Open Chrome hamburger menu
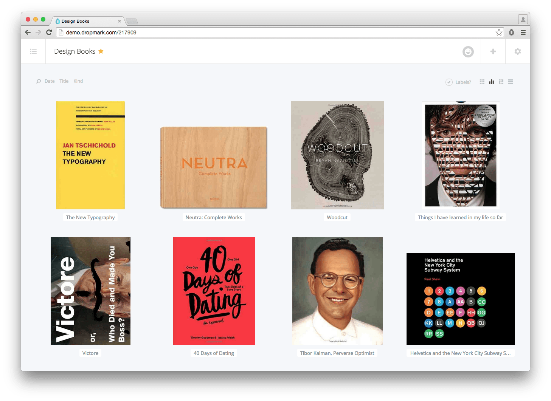Image resolution: width=551 pixels, height=401 pixels. [x=523, y=33]
